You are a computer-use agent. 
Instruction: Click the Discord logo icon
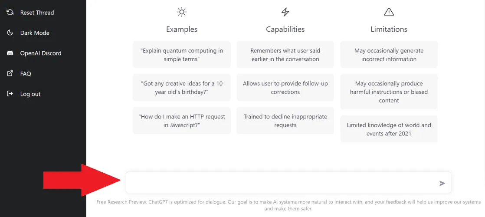[x=10, y=53]
